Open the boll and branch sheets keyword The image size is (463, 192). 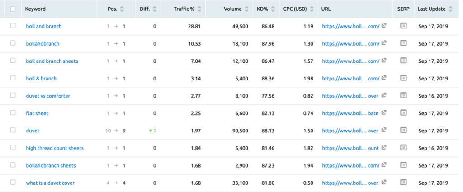(x=52, y=61)
